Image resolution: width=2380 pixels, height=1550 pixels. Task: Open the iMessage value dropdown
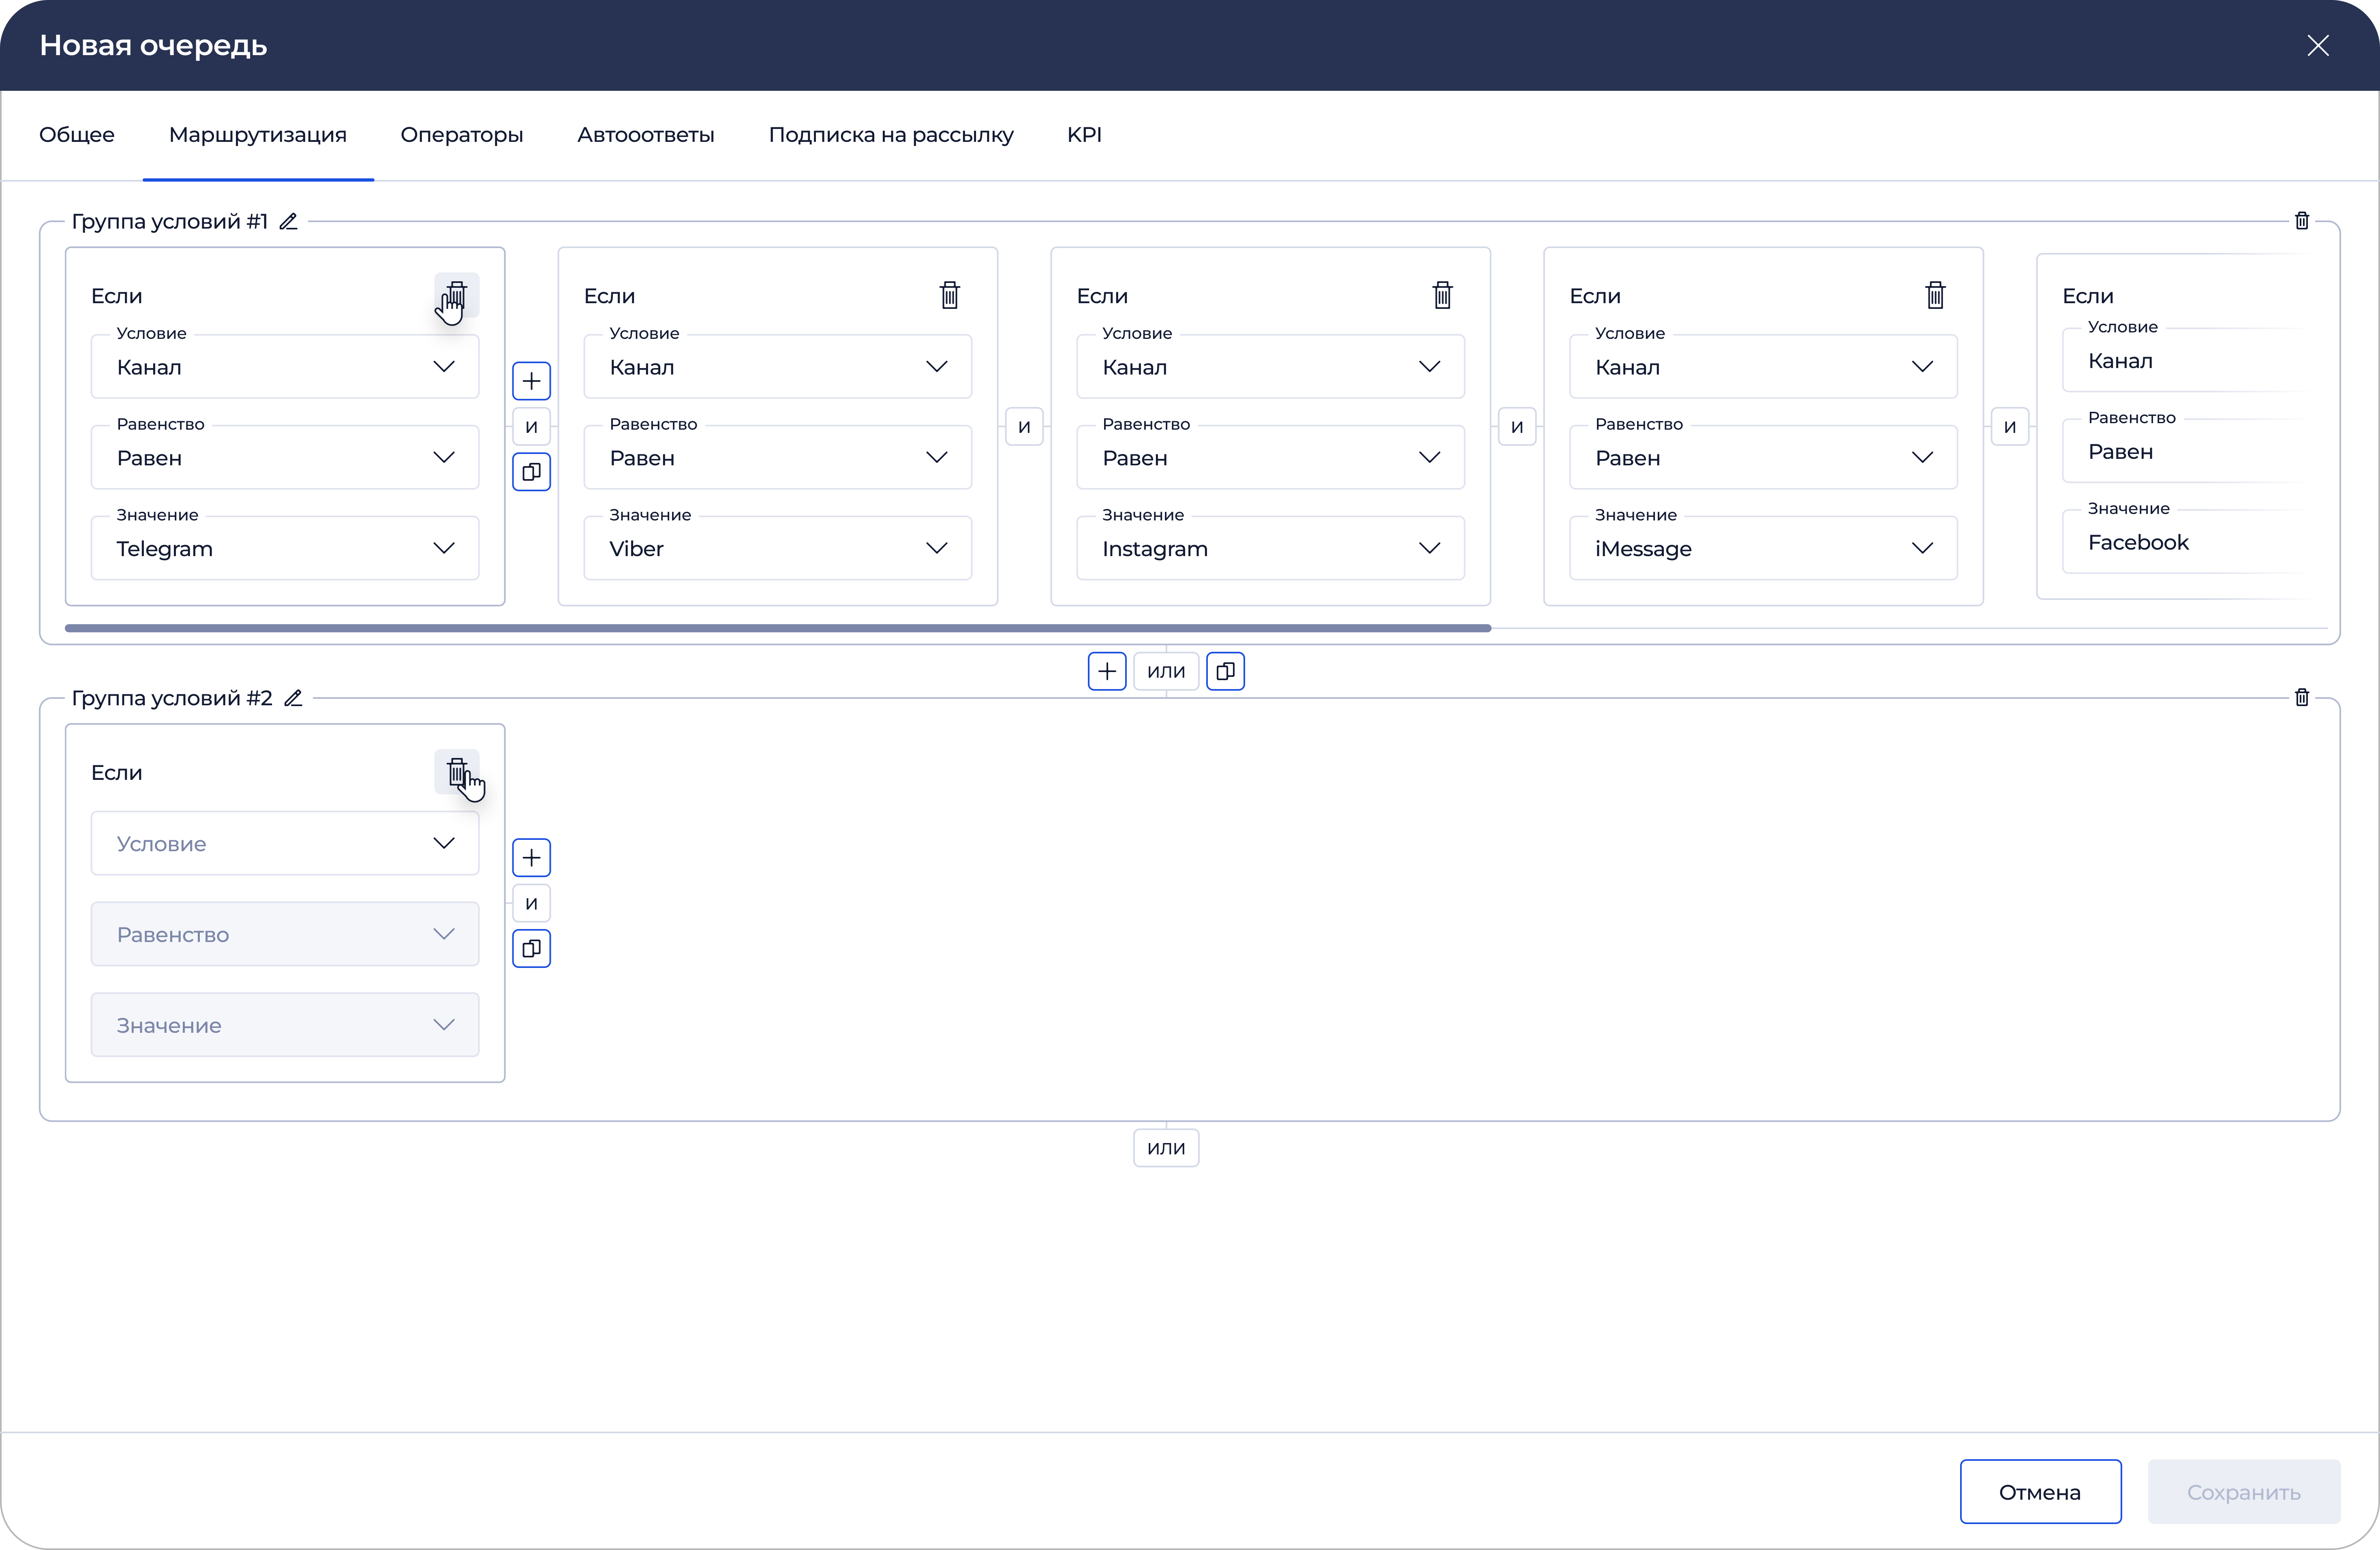(x=1764, y=548)
